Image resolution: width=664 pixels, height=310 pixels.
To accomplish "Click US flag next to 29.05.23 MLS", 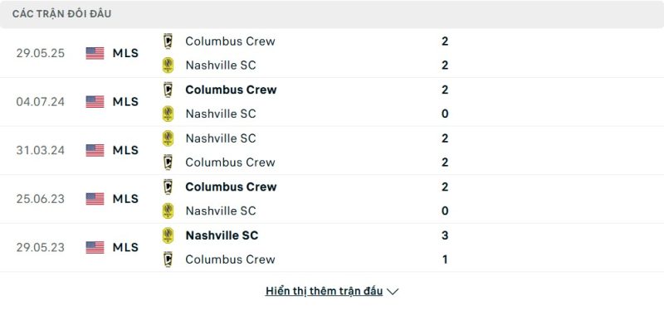I will pos(95,247).
